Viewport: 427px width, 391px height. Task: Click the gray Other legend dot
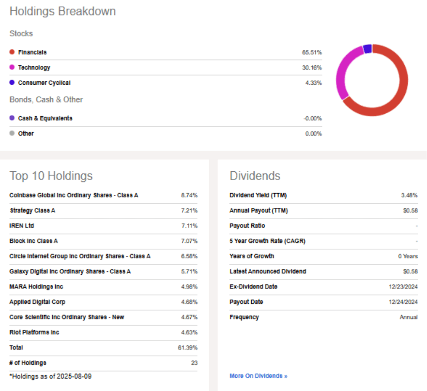pos(11,134)
